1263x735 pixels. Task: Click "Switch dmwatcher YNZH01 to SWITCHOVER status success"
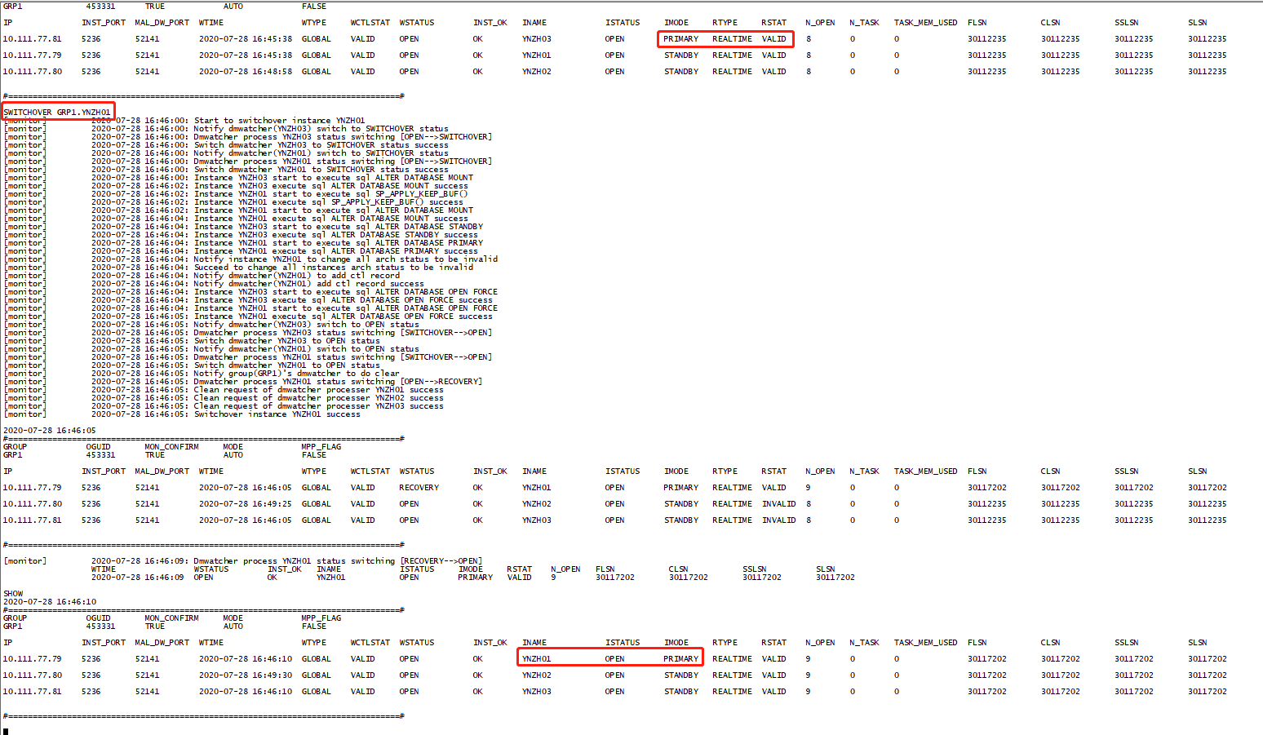click(x=321, y=170)
